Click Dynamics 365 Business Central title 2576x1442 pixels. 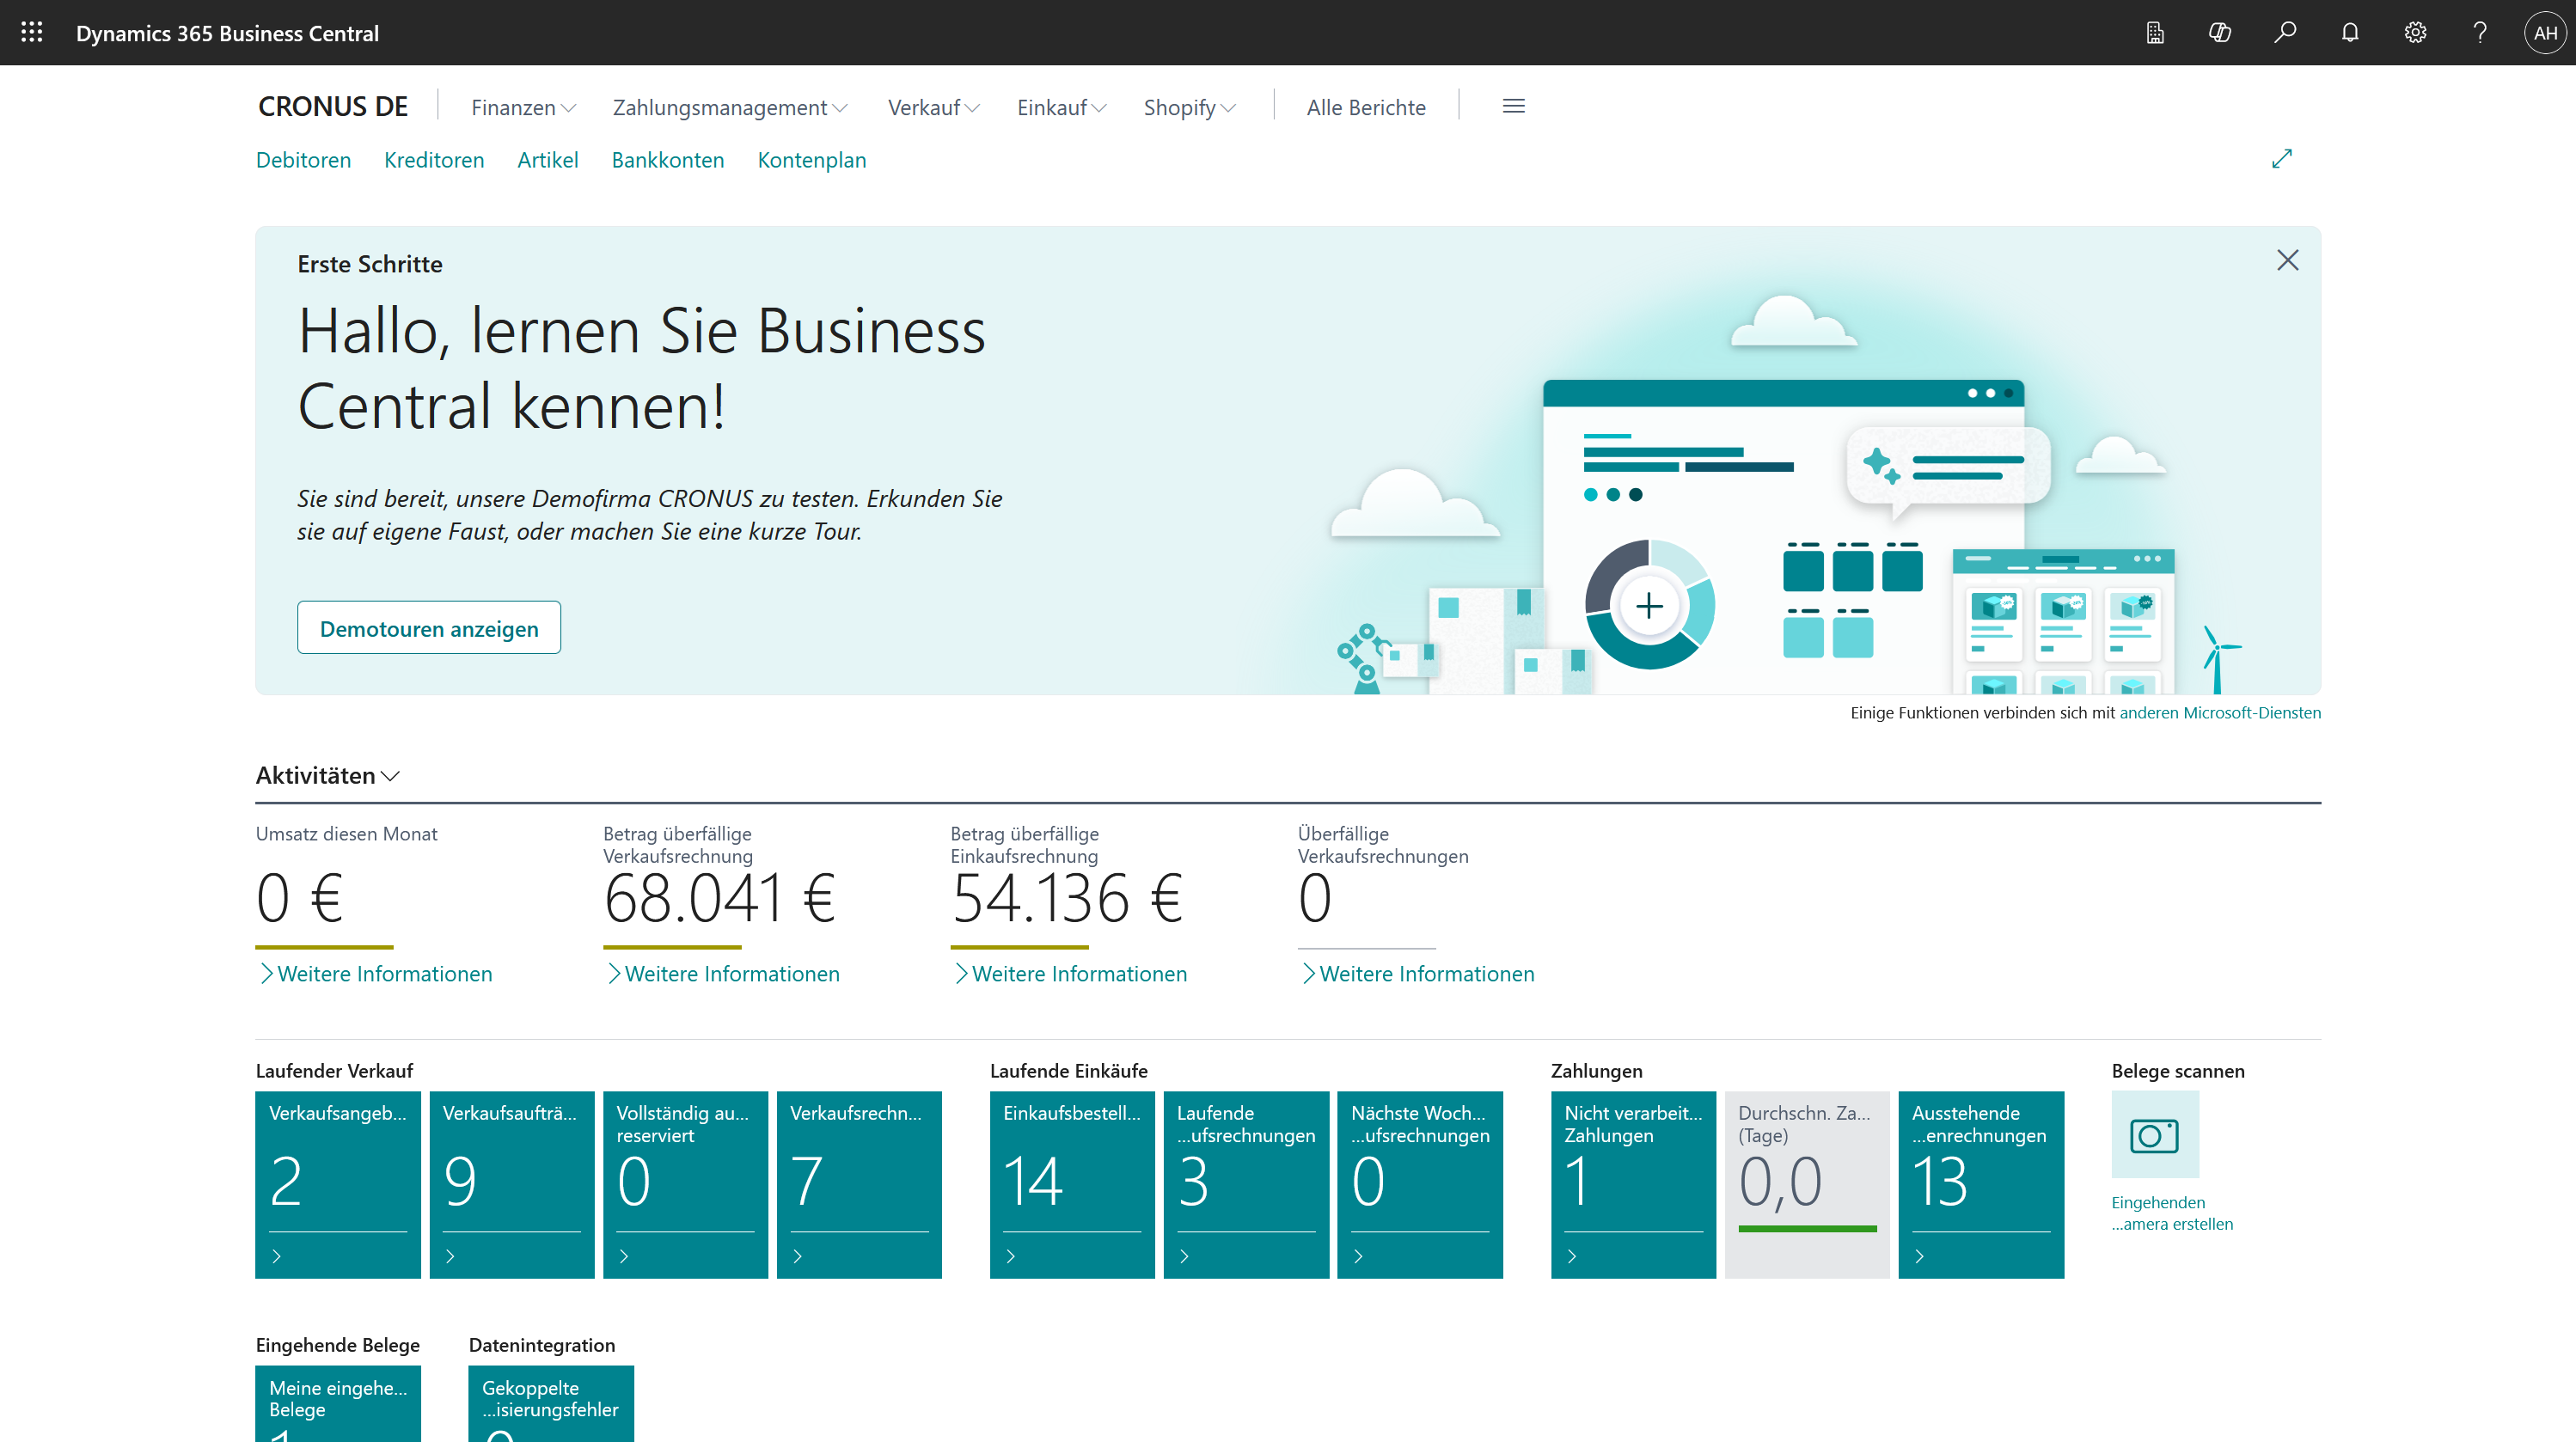click(227, 33)
